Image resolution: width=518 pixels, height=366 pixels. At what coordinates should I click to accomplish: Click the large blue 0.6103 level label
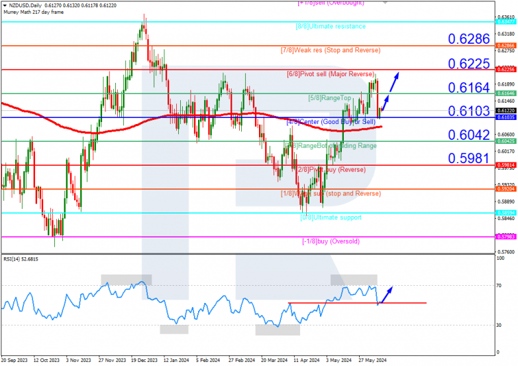[469, 111]
